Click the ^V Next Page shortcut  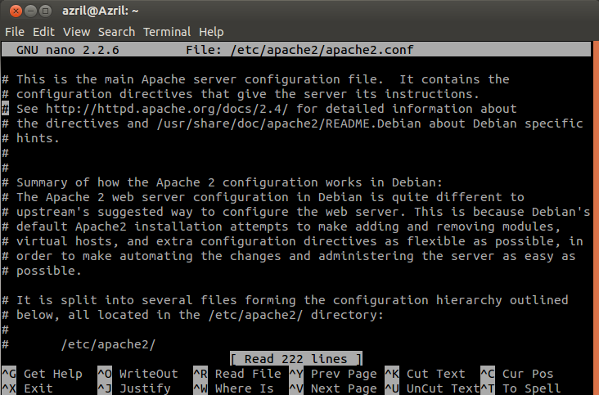pos(333,388)
